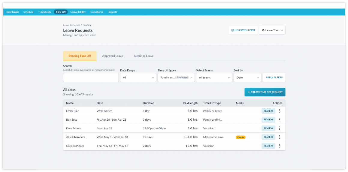Open the three-dot menu for Ben Soto
348x172 pixels.
tap(279, 119)
